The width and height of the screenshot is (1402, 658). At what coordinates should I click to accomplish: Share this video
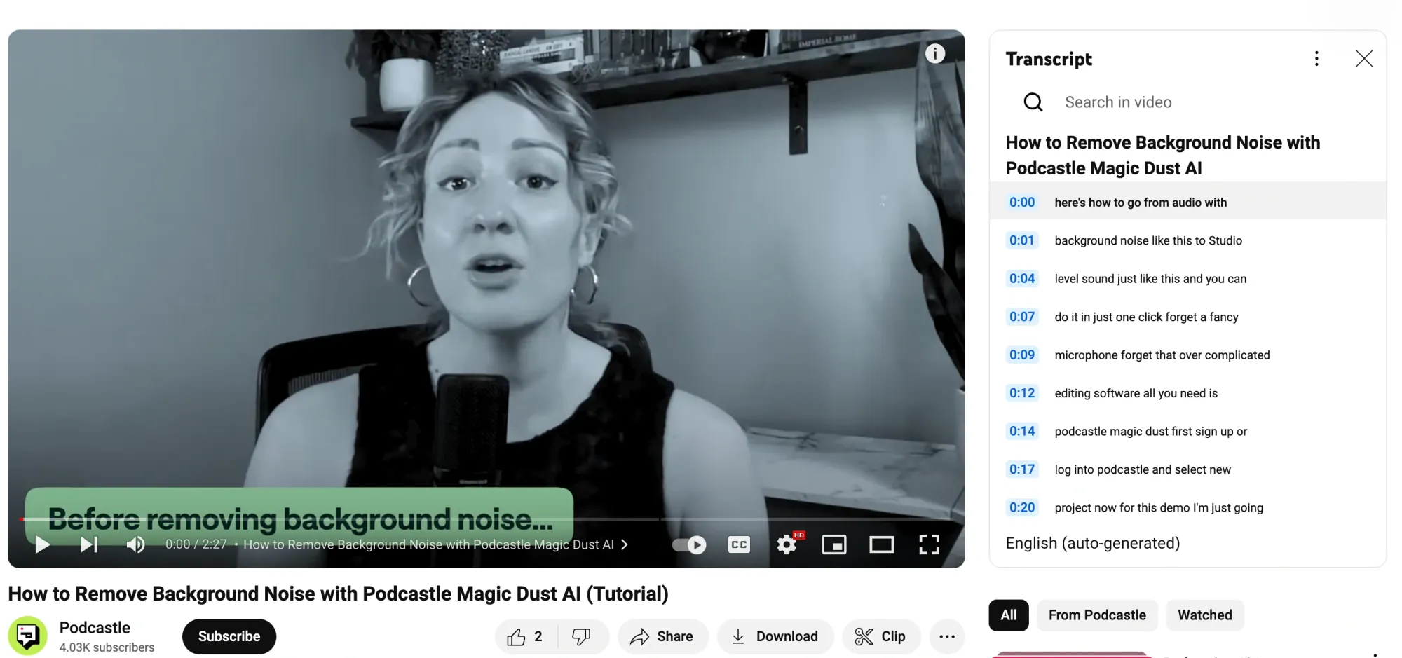pyautogui.click(x=662, y=636)
